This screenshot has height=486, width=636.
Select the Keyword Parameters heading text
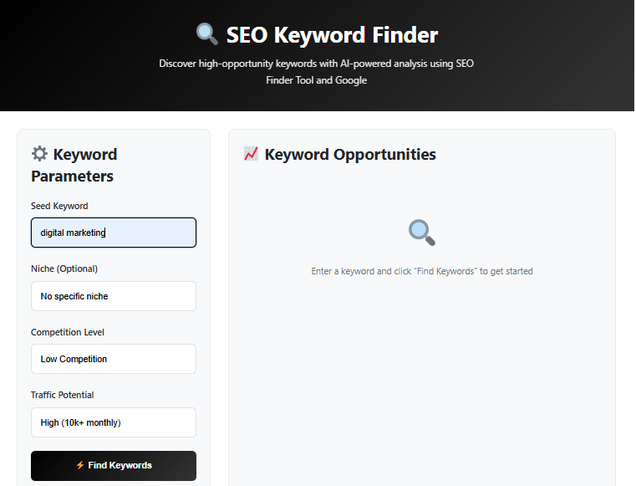tap(74, 165)
